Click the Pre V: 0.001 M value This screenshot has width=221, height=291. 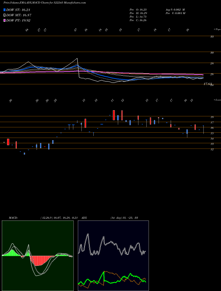pos(175,13)
